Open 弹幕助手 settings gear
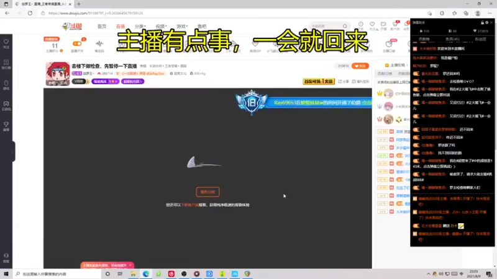This screenshot has height=279, width=497. tap(487, 23)
